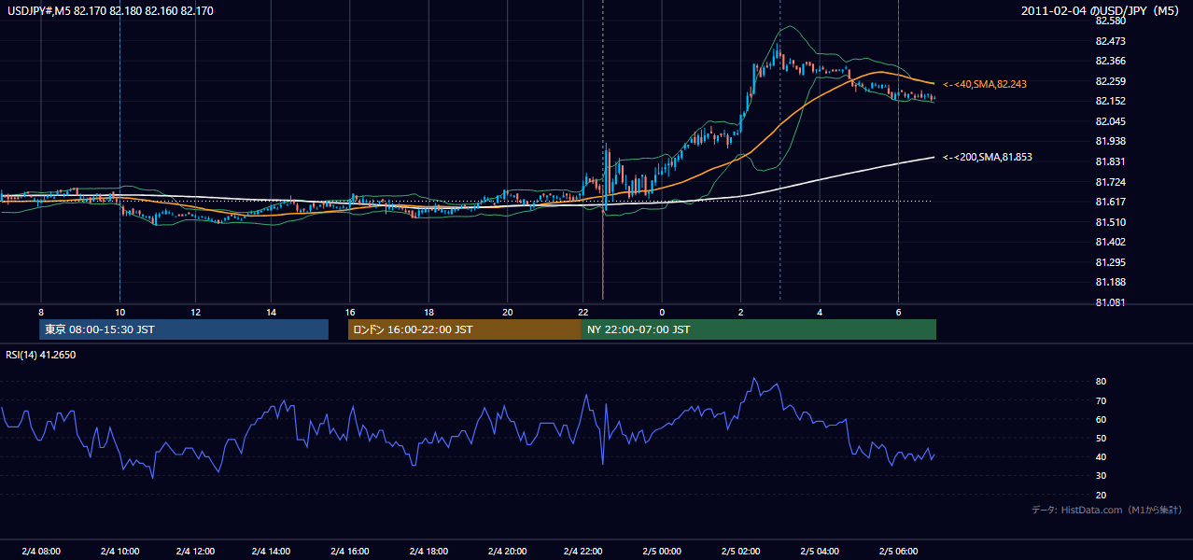Click price axis label 82.366
1193x560 pixels.
click(1110, 61)
